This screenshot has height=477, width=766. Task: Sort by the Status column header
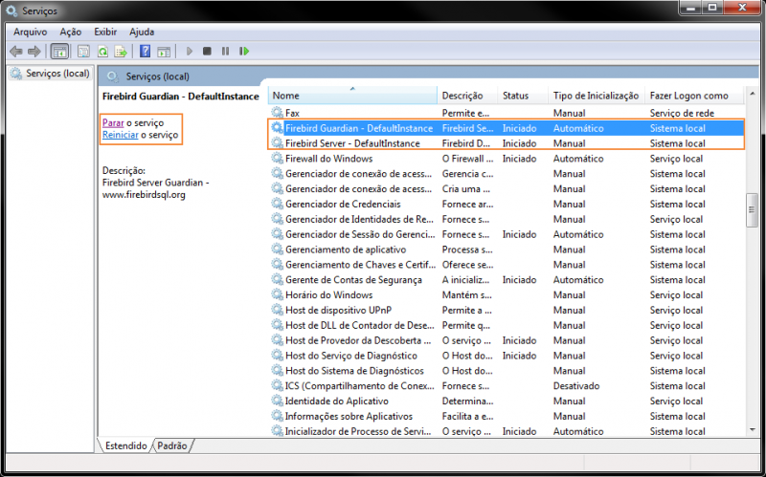tap(523, 96)
